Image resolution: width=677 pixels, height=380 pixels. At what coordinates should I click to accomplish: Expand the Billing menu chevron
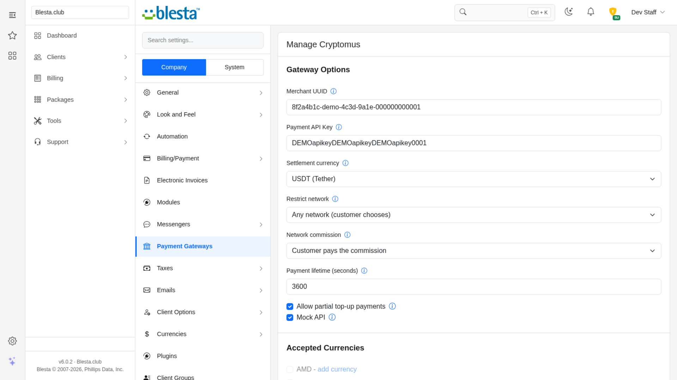[x=126, y=78]
